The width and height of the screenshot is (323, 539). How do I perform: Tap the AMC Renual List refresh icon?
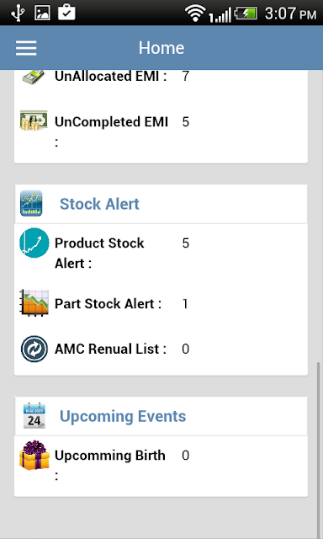pyautogui.click(x=34, y=349)
